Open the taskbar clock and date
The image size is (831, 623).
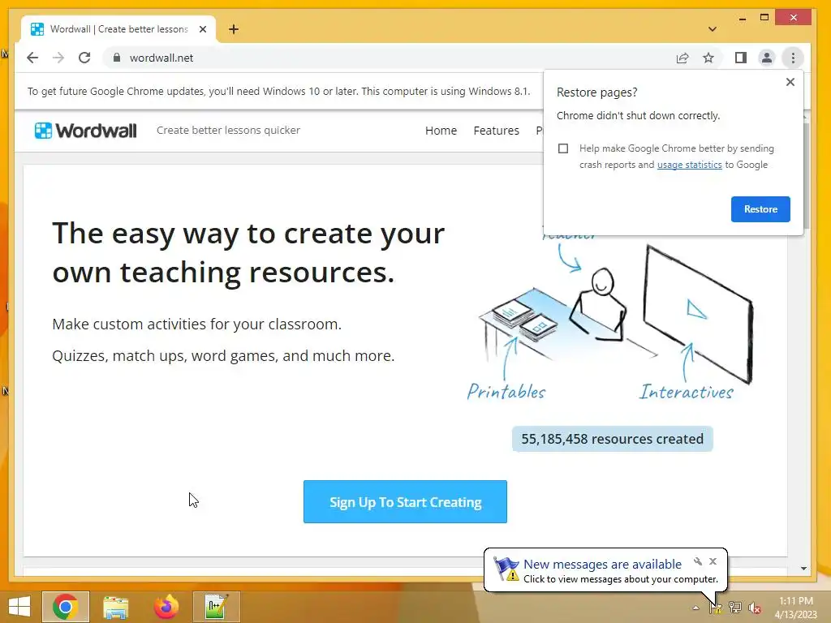[795, 608]
